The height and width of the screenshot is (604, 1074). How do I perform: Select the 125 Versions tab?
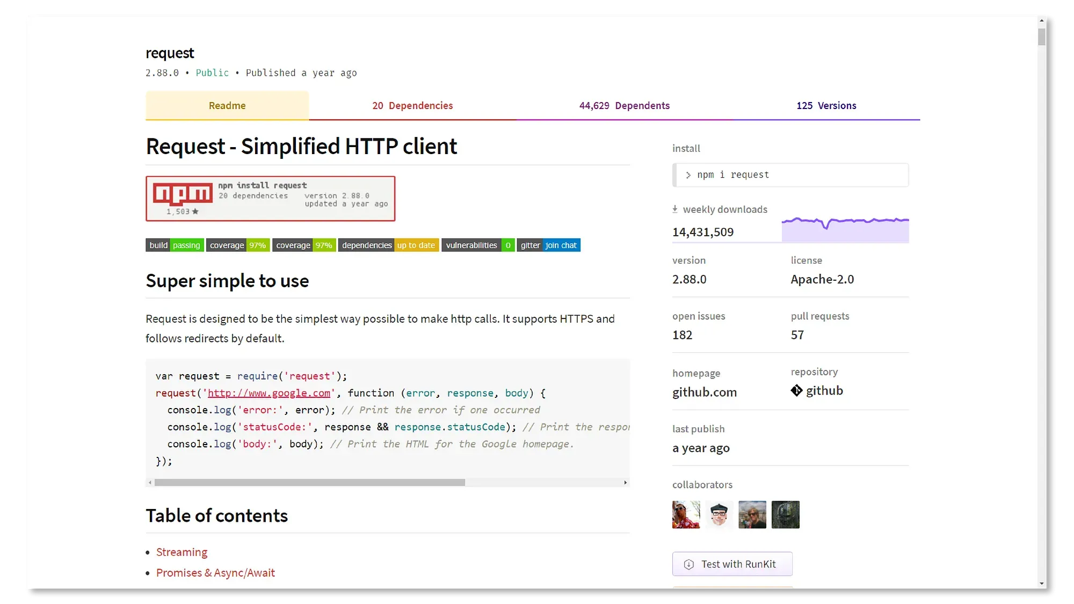pyautogui.click(x=826, y=106)
